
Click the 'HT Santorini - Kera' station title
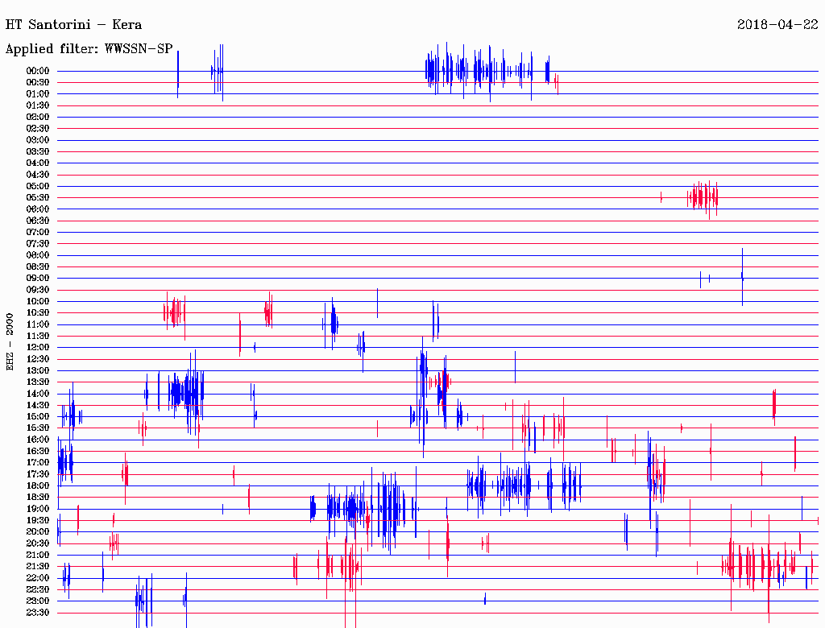[73, 25]
